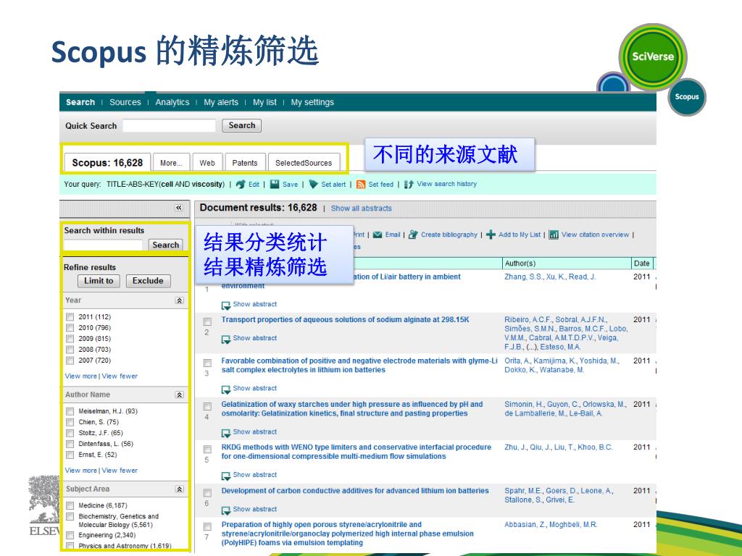Collapse the left refine panel with double-arrow icon
Image resolution: width=742 pixels, height=556 pixels.
[x=178, y=208]
